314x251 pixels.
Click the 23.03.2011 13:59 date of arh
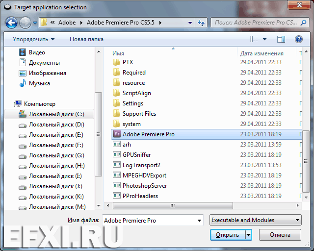pos(261,144)
